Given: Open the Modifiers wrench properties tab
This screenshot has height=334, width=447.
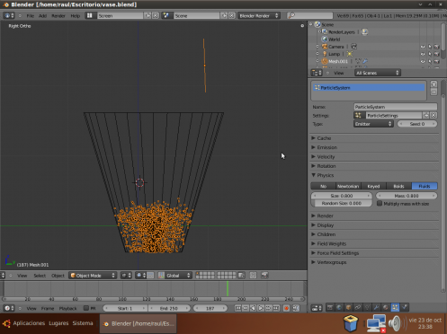Looking at the screenshot, I should 376,307.
